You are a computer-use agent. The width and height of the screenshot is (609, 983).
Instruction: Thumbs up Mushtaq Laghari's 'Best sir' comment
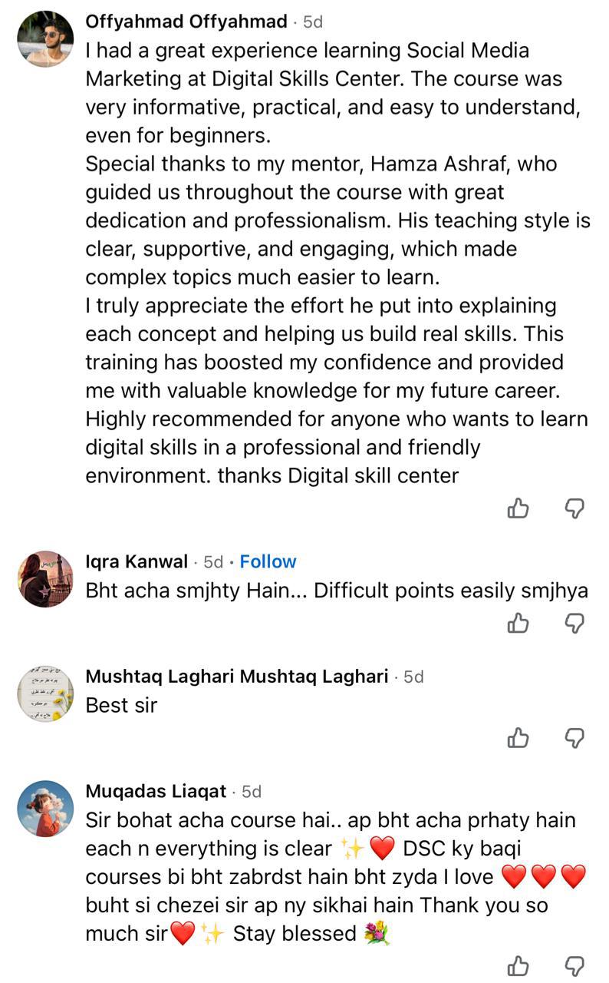pos(518,738)
